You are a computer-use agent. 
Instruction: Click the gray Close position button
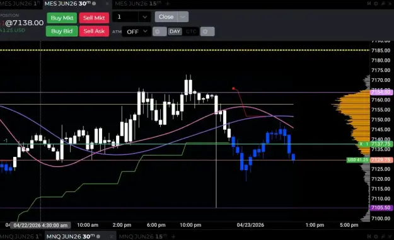coord(166,17)
